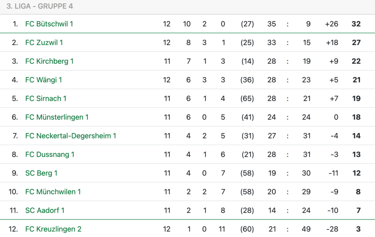Open the FC Neckertal-Degersheim 1 team link
This screenshot has width=375, height=237.
pos(71,136)
